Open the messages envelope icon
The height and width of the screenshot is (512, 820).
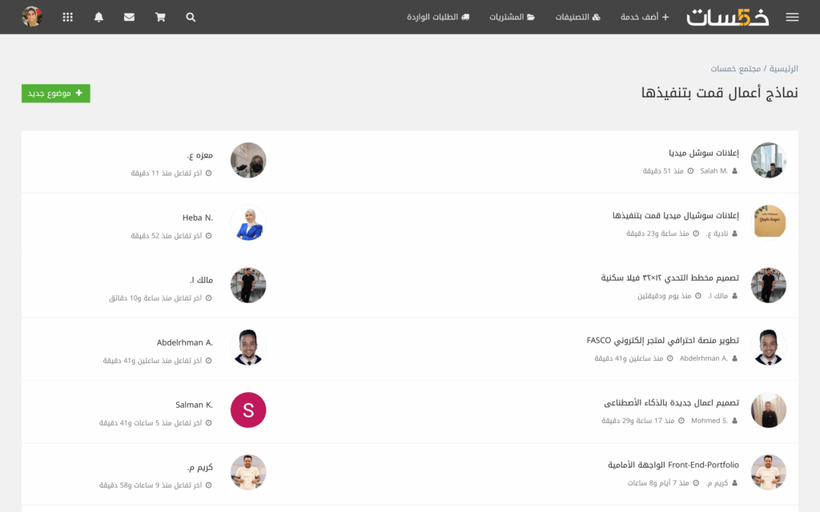pos(129,17)
